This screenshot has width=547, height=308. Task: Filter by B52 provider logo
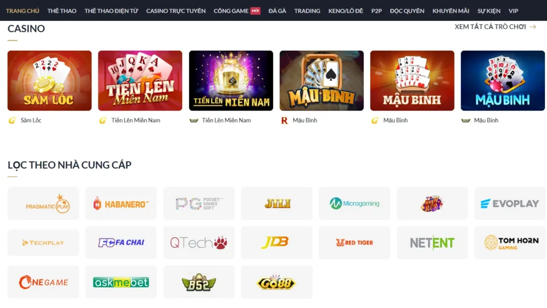click(x=199, y=282)
